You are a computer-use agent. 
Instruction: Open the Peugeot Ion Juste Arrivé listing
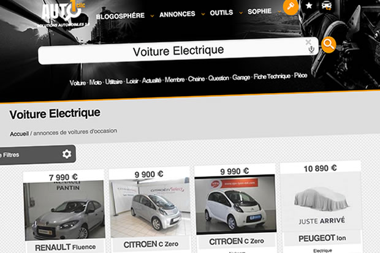(321, 202)
